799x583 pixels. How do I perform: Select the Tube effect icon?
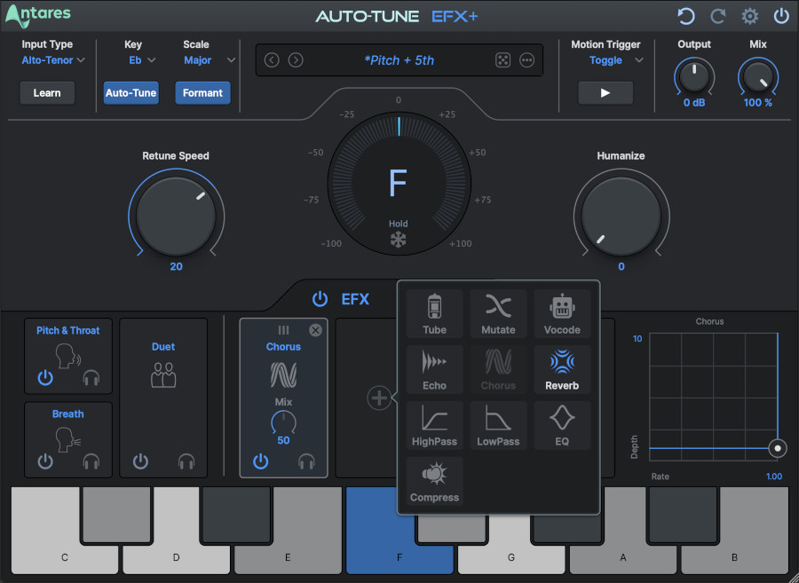coord(434,312)
